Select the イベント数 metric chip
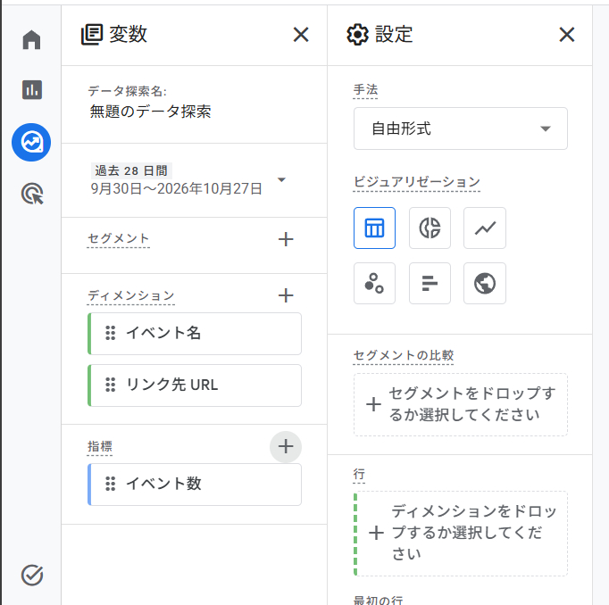This screenshot has width=609, height=605. coord(195,484)
